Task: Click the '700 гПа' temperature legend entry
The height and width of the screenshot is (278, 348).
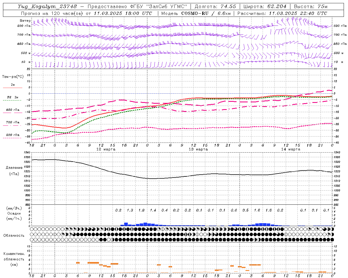Action: pos(13,122)
